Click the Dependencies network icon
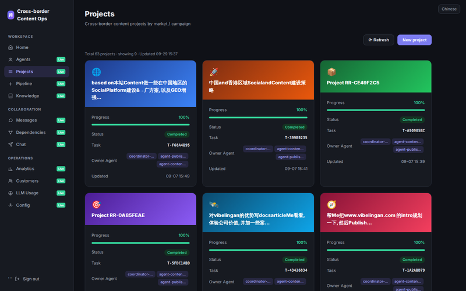This screenshot has width=466, height=291. [x=10, y=133]
